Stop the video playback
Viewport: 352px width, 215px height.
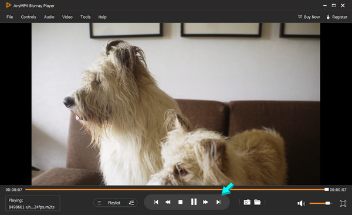(180, 202)
